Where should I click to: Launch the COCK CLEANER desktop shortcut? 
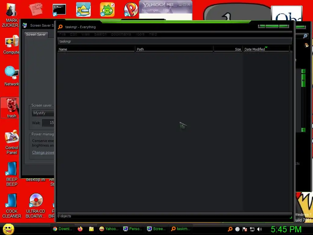tap(12, 206)
